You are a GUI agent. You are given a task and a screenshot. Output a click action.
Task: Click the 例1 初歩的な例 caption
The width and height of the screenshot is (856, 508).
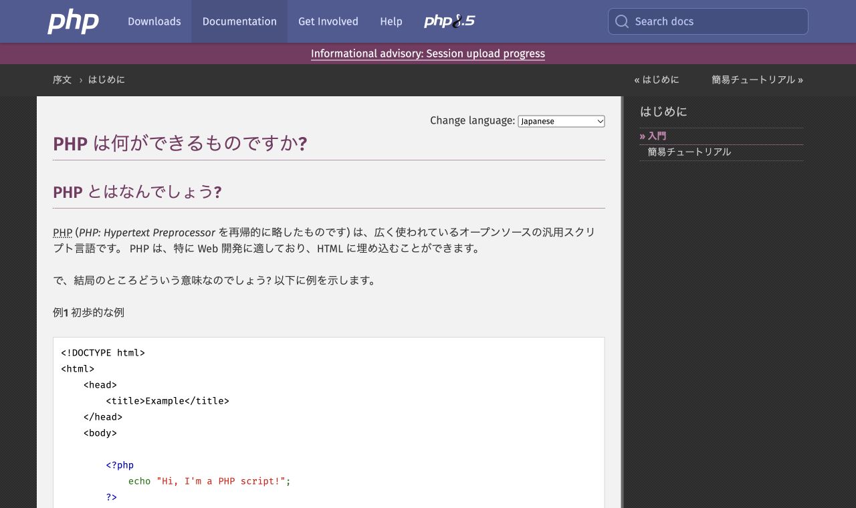click(x=88, y=312)
